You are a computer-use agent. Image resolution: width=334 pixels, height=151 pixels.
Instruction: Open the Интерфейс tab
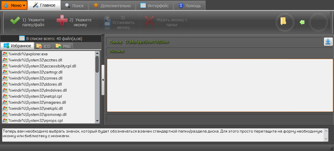coord(155,5)
